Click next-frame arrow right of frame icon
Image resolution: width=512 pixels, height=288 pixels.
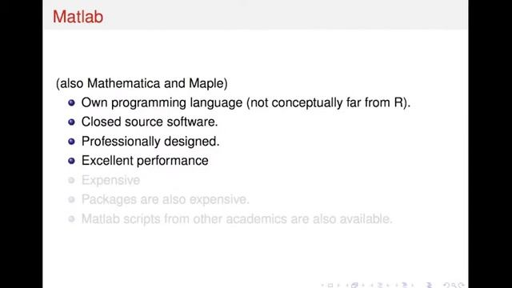click(x=363, y=286)
